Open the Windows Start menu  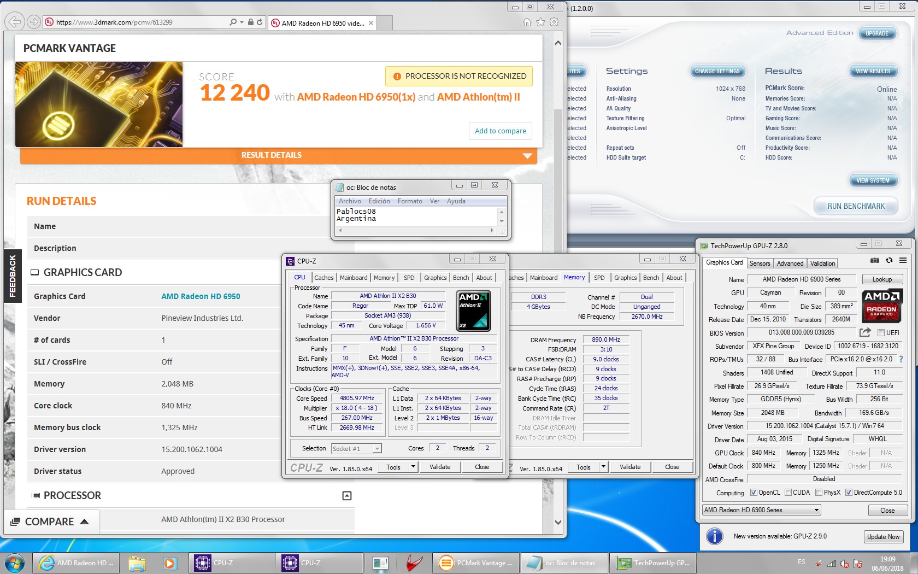click(x=15, y=563)
